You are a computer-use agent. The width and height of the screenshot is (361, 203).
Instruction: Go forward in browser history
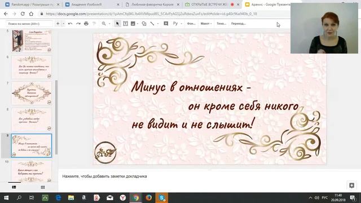tap(14, 14)
